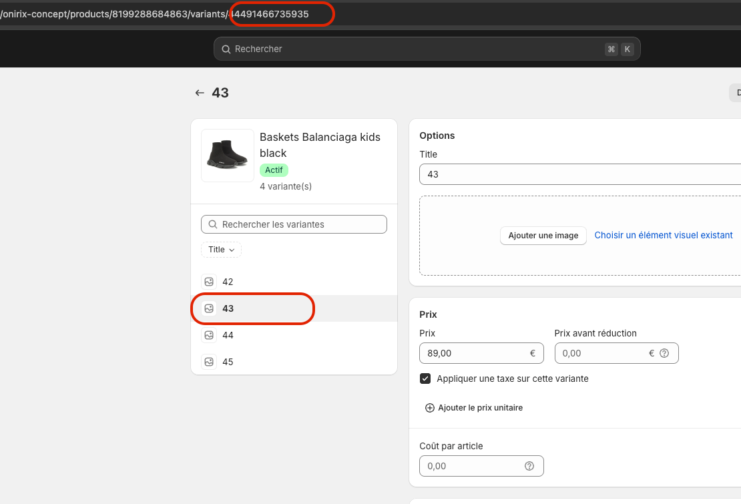The image size is (741, 504).
Task: Click help icon in Prix avant réduction
Action: pyautogui.click(x=664, y=353)
